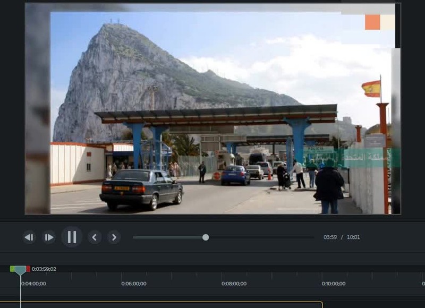Click the 0:06:00;00 mark on timeline ruler

pyautogui.click(x=133, y=284)
